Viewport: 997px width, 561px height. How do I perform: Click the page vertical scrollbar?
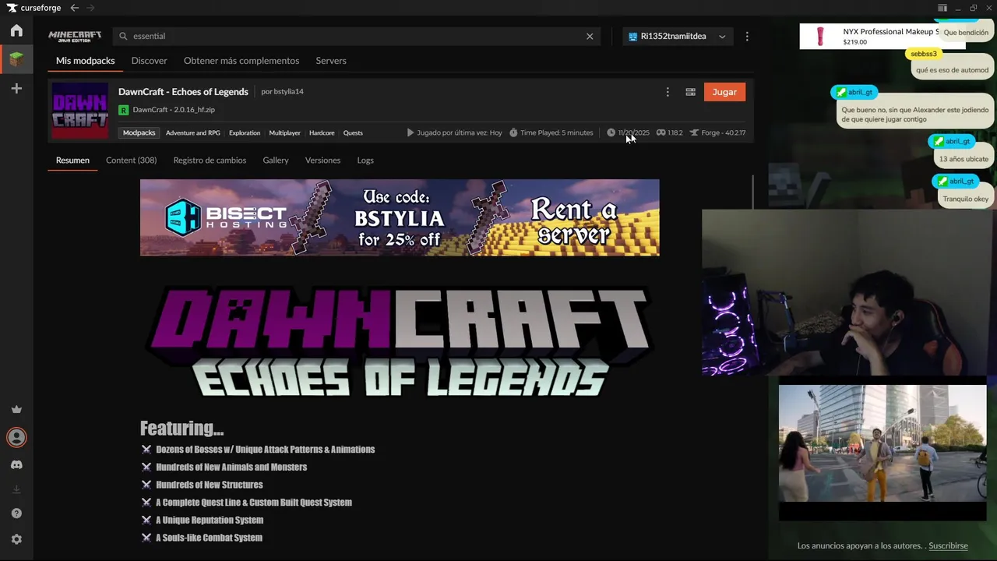[752, 192]
